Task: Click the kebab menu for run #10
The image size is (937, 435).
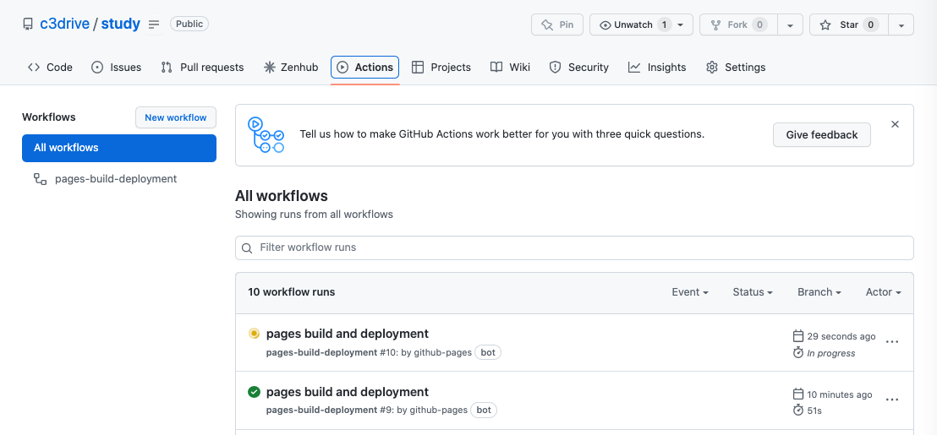Action: point(891,342)
